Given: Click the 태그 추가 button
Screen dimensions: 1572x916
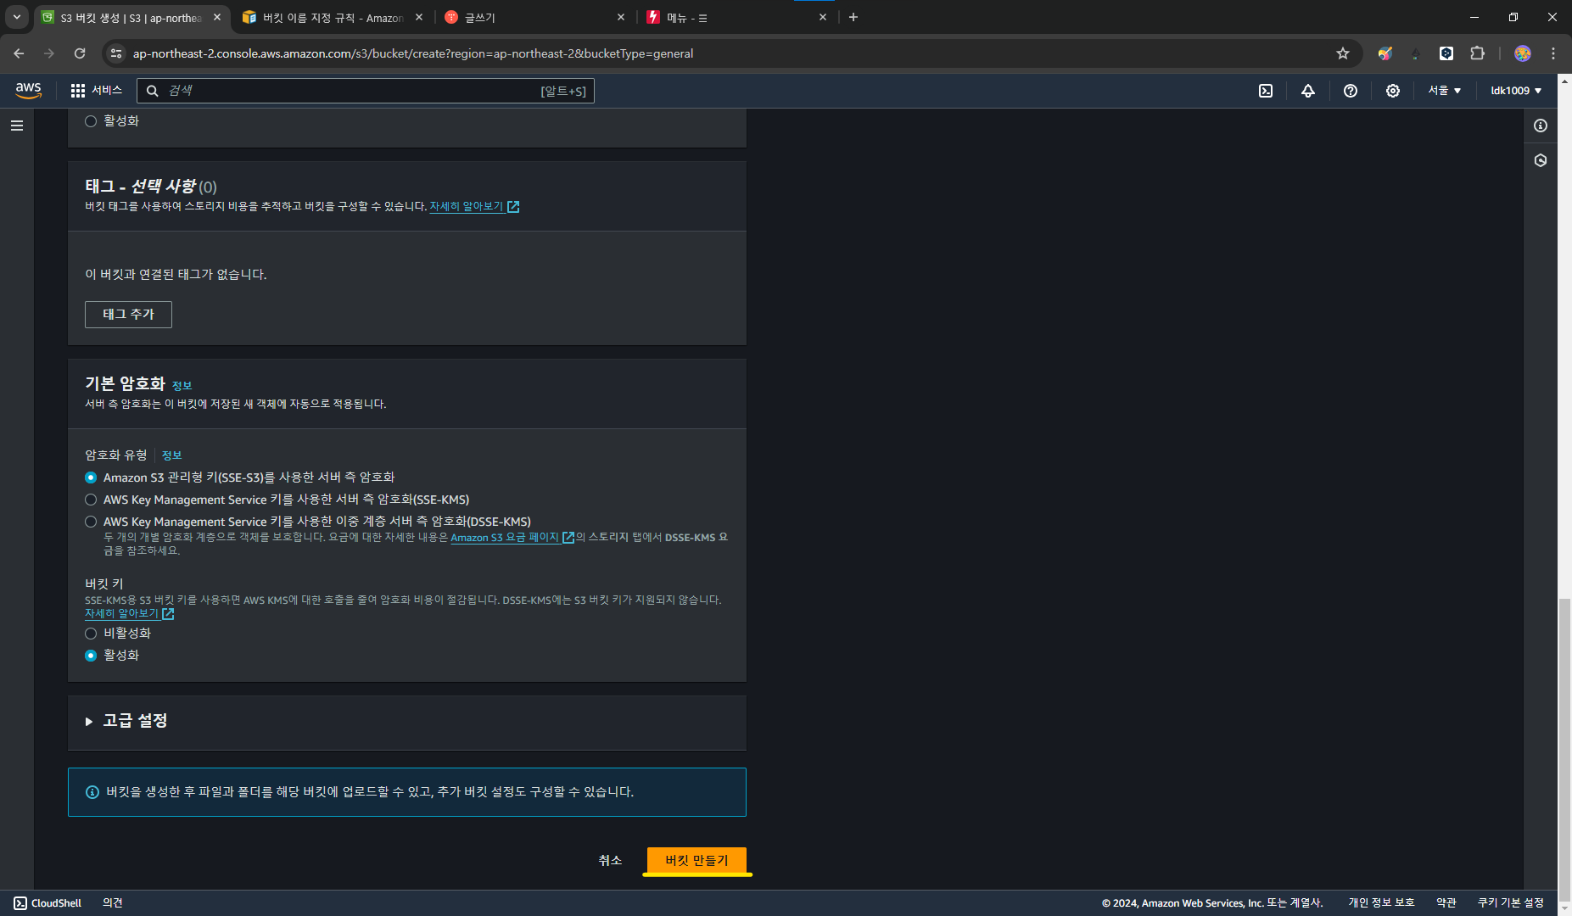Looking at the screenshot, I should point(128,315).
